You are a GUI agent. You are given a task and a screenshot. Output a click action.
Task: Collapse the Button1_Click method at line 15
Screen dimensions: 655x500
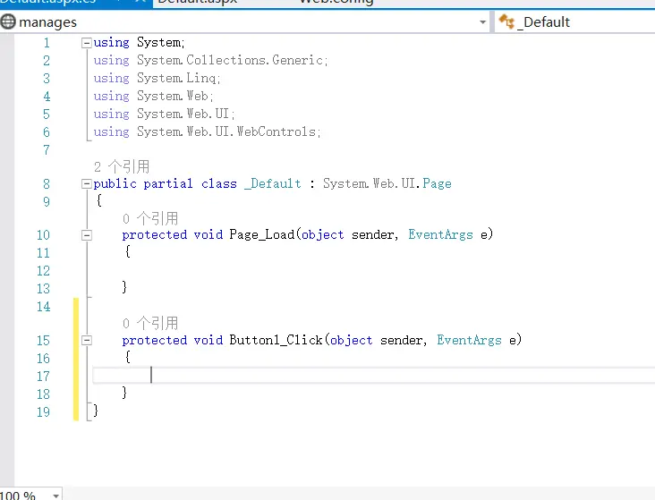pyautogui.click(x=87, y=341)
